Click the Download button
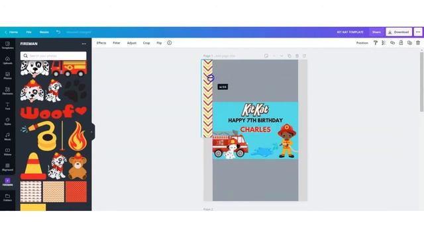The width and height of the screenshot is (424, 238). pos(399,32)
